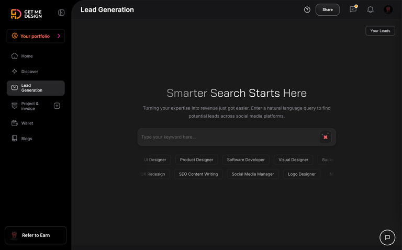Screen dimensions: 402x250
Task: Click the Wallet icon
Action: pos(15,123)
